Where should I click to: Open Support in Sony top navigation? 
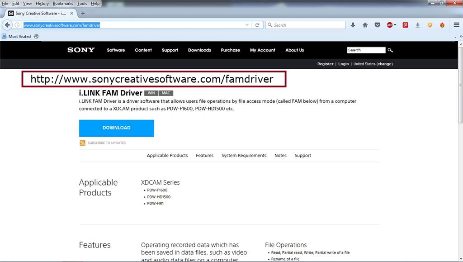tap(170, 50)
